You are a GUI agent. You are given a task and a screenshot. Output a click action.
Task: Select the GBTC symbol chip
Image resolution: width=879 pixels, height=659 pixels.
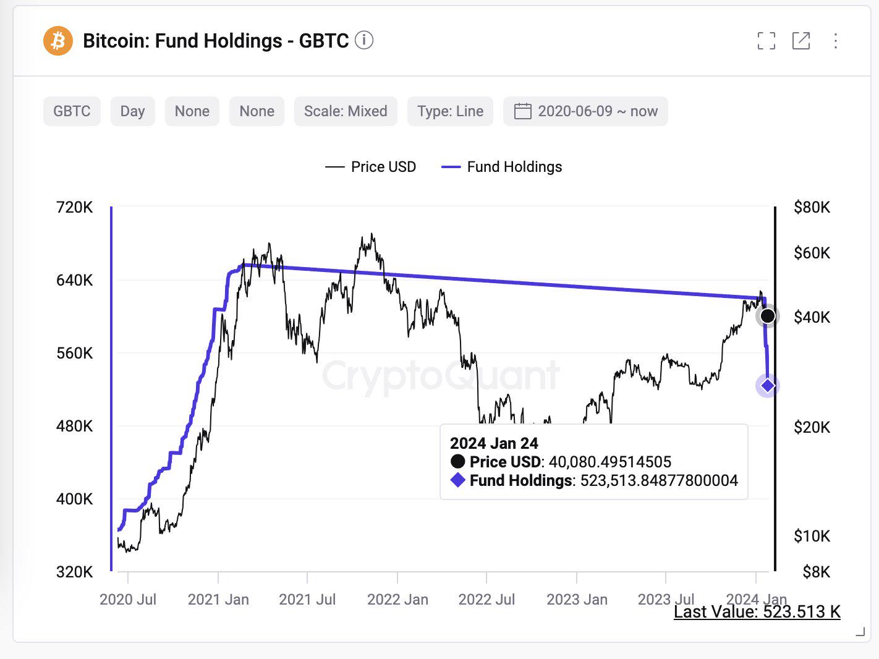click(71, 111)
